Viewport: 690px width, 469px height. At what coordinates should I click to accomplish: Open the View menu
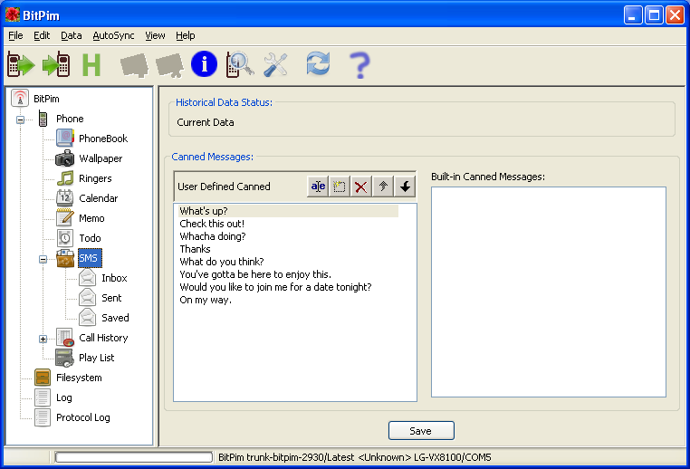155,35
